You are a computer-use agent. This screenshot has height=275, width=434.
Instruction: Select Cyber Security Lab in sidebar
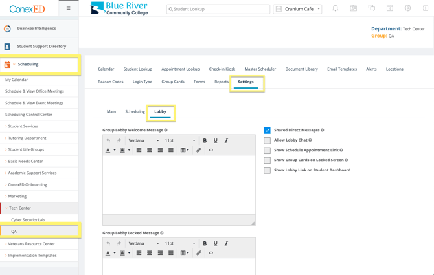coord(28,220)
